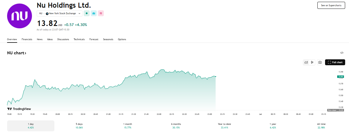Click the purple Nu Holdings logo

click(20, 16)
